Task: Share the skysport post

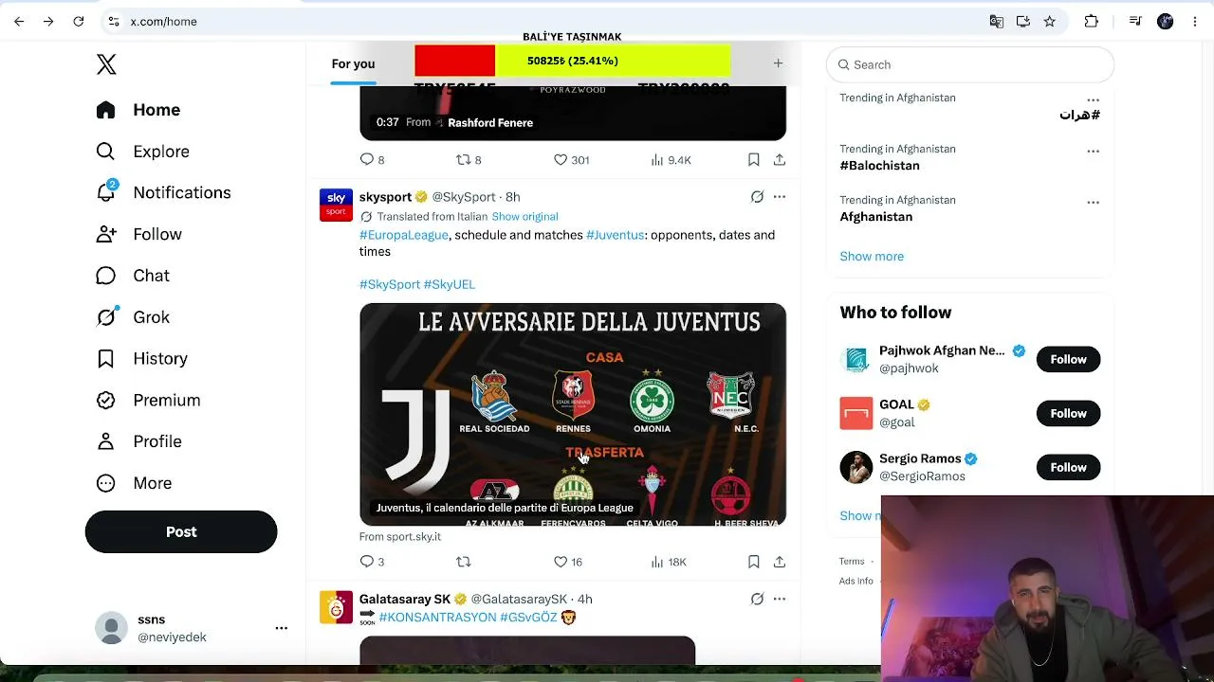Action: [x=779, y=562]
